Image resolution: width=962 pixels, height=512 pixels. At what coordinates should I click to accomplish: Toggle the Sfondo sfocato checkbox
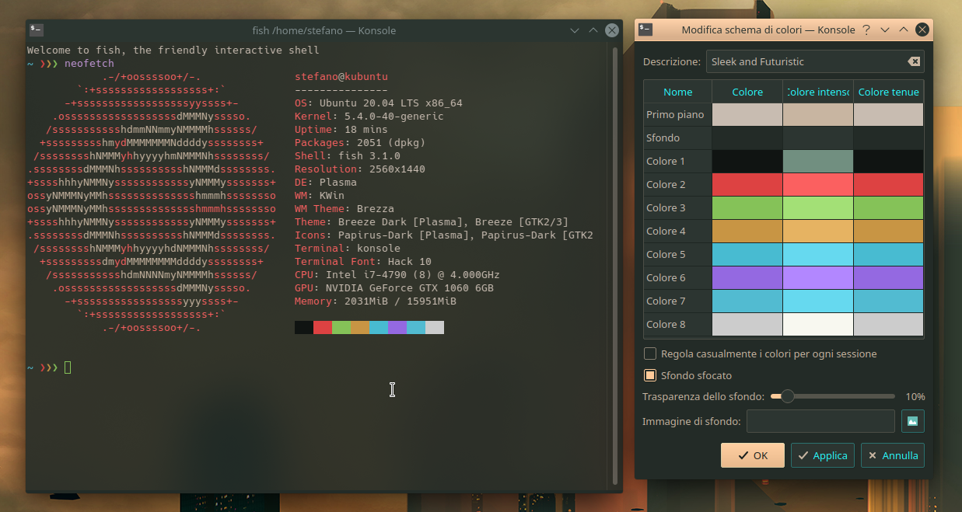(x=650, y=375)
